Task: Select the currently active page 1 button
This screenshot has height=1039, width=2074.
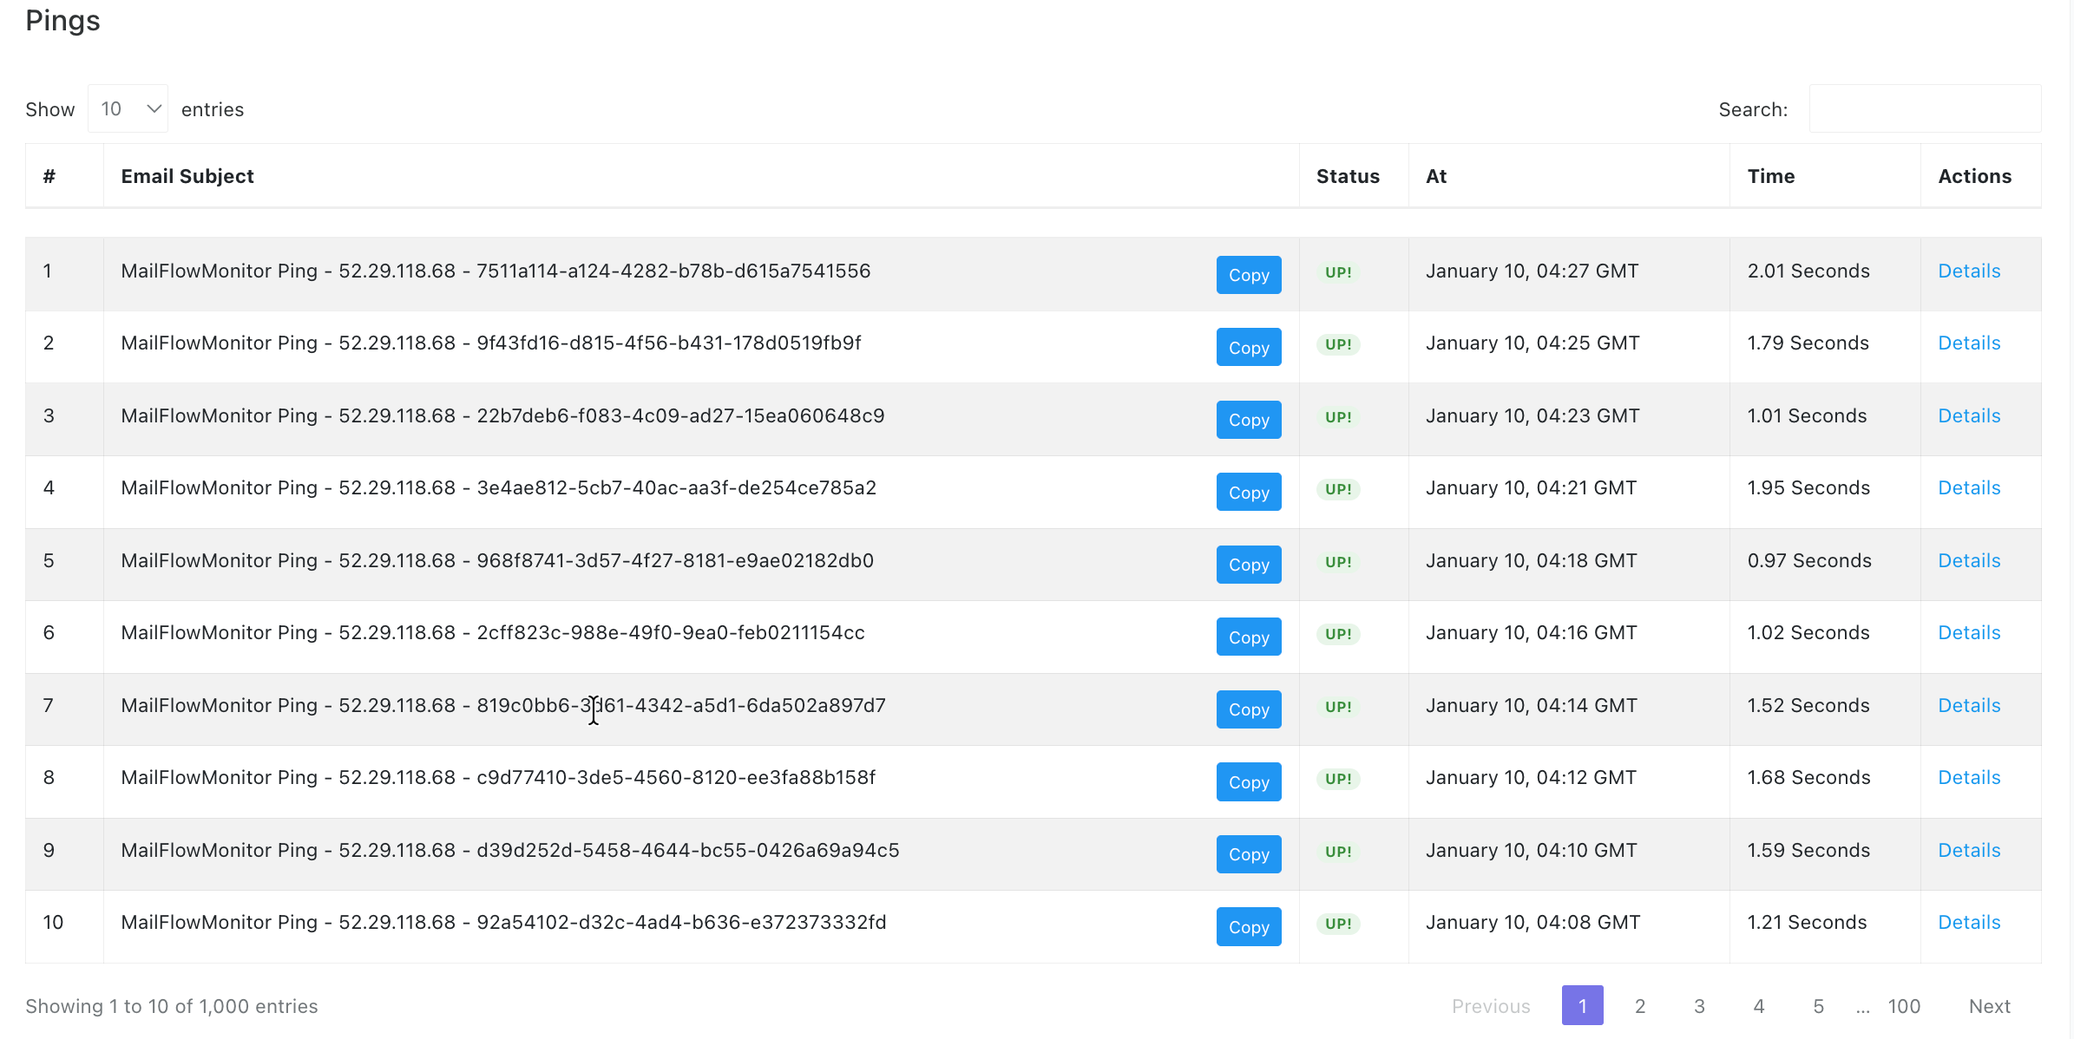Action: pyautogui.click(x=1583, y=1006)
